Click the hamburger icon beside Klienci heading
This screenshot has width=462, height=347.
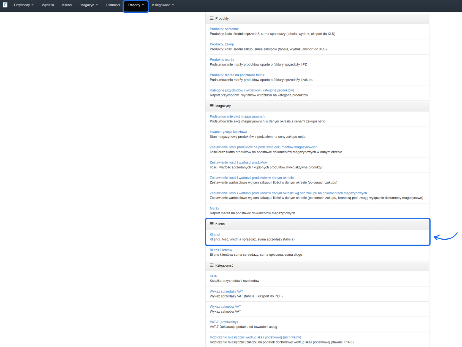[x=211, y=224]
